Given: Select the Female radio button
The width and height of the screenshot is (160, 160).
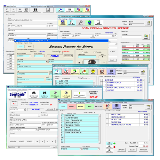Looking at the screenshot, I should click(x=94, y=52).
